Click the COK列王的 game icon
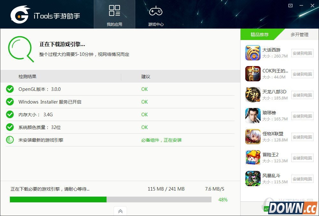Image resolution: width=319 pixels, height=216 pixels. [x=253, y=74]
